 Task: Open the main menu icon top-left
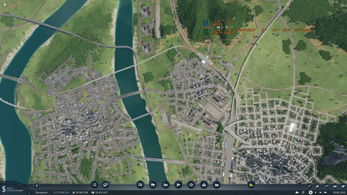[5, 4]
